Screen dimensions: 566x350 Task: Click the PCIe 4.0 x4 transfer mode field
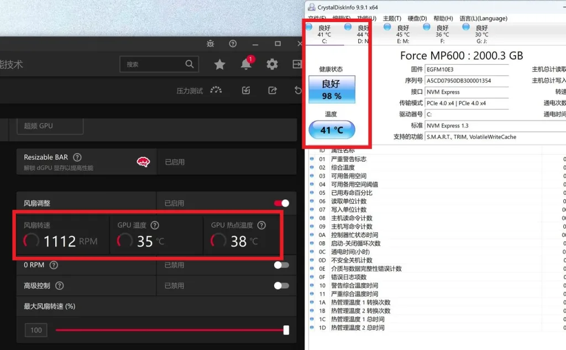(x=467, y=103)
